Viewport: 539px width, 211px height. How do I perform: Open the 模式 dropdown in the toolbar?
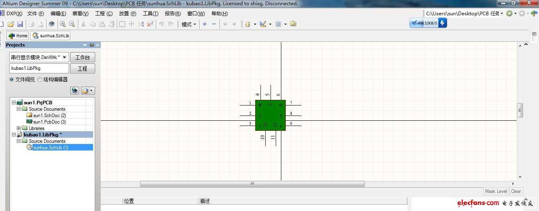pos(189,24)
